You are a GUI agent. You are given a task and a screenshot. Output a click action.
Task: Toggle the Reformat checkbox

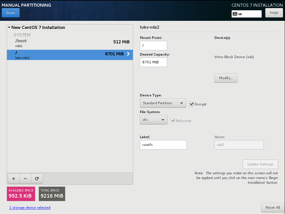[x=173, y=121]
